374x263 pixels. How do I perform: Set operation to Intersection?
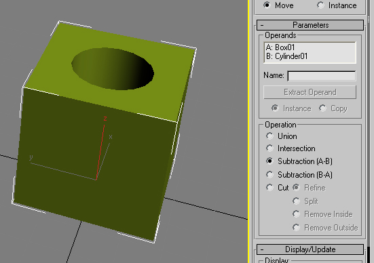pos(269,148)
